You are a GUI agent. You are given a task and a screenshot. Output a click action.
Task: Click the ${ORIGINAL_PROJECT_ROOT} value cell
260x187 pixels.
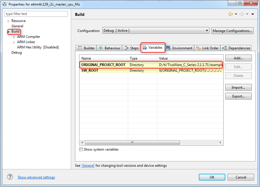[190, 70]
